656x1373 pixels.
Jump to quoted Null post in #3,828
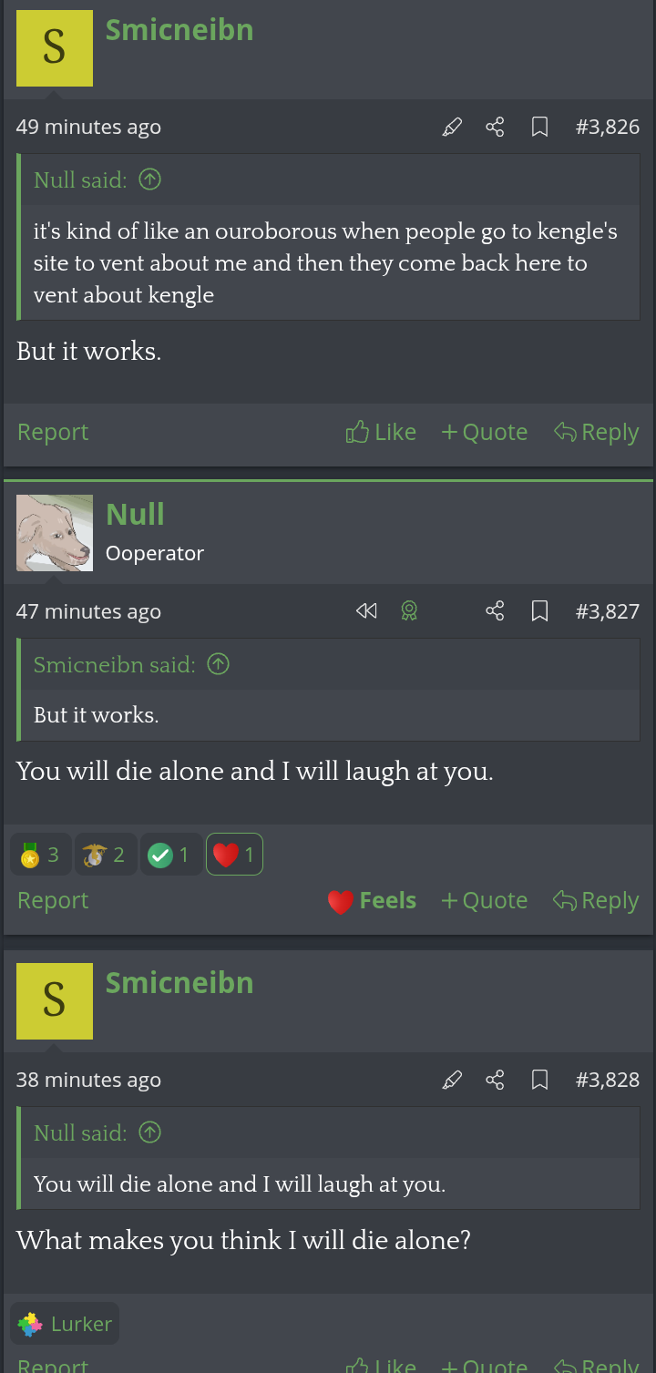[149, 1132]
